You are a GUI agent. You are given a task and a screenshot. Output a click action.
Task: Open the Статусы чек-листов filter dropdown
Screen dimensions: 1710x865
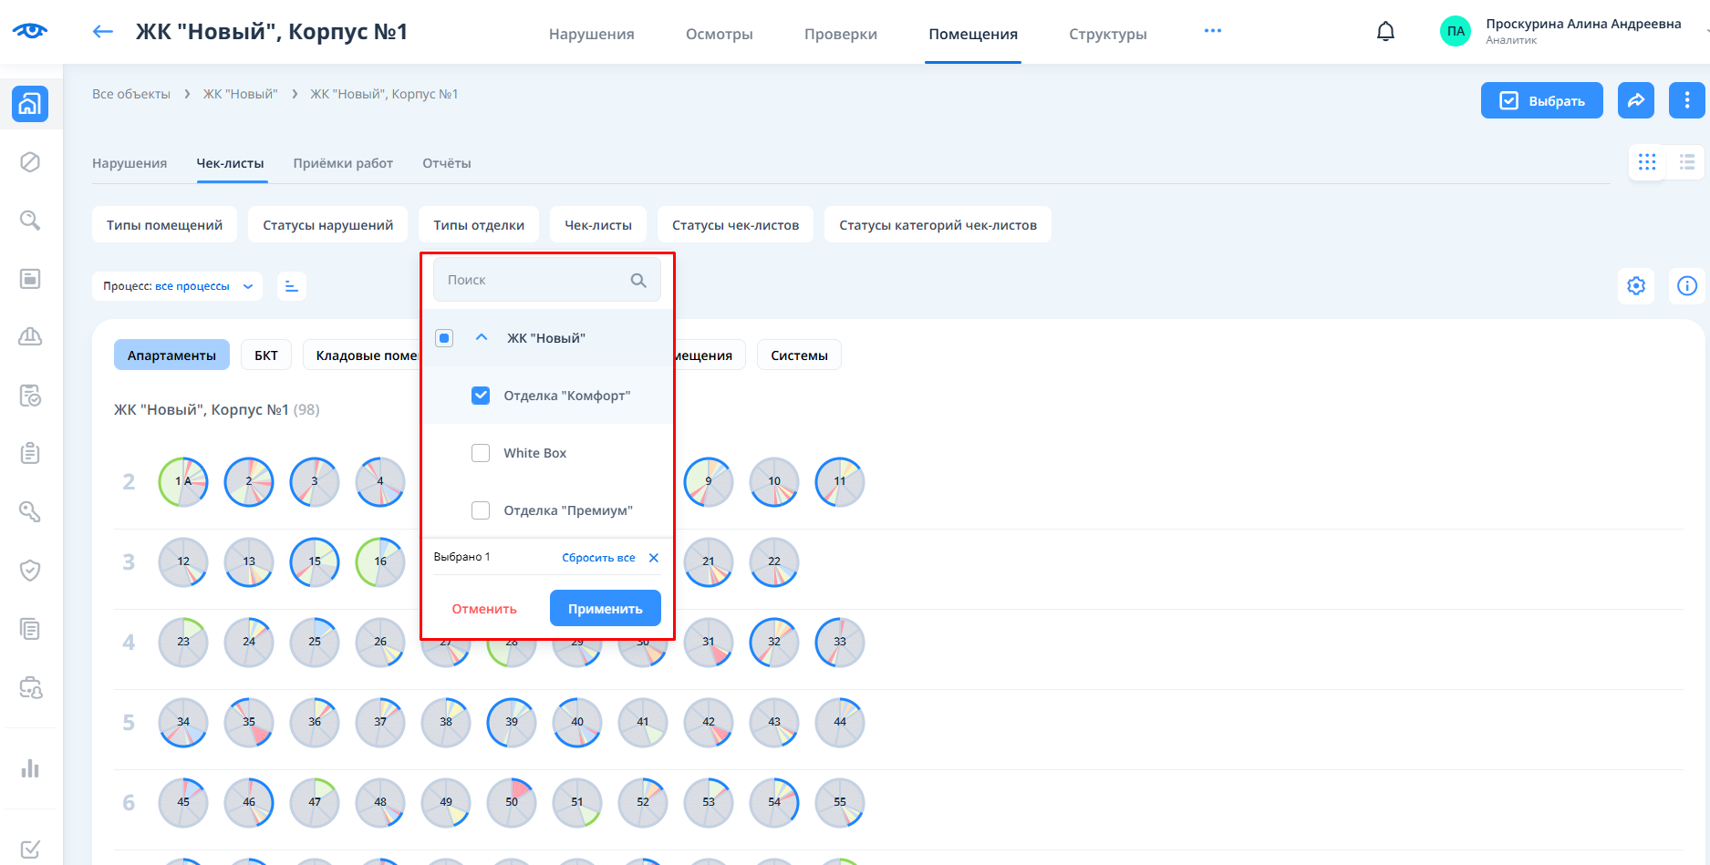click(x=735, y=225)
